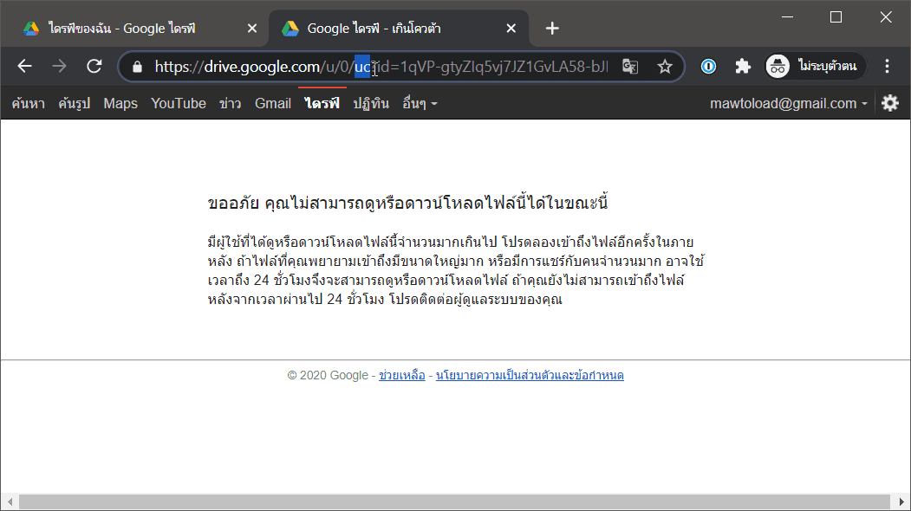Open the นโยบายความเป็นส่วนตัวและข้อกำหนด link
This screenshot has width=911, height=511.
[x=530, y=375]
